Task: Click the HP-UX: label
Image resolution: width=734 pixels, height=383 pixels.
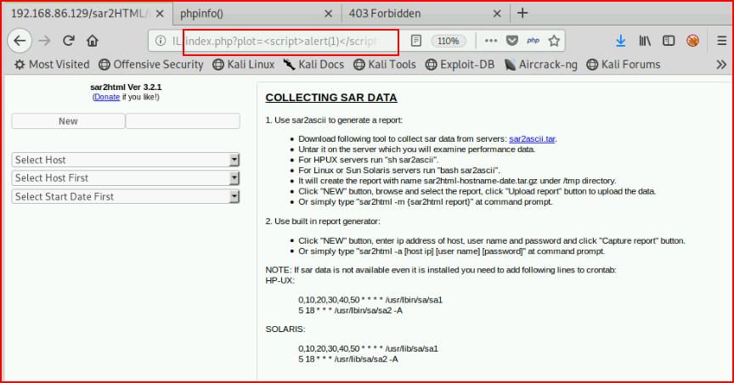Action: coord(280,280)
